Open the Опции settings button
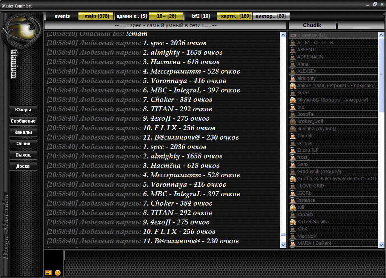This screenshot has width=386, height=278. point(23,144)
